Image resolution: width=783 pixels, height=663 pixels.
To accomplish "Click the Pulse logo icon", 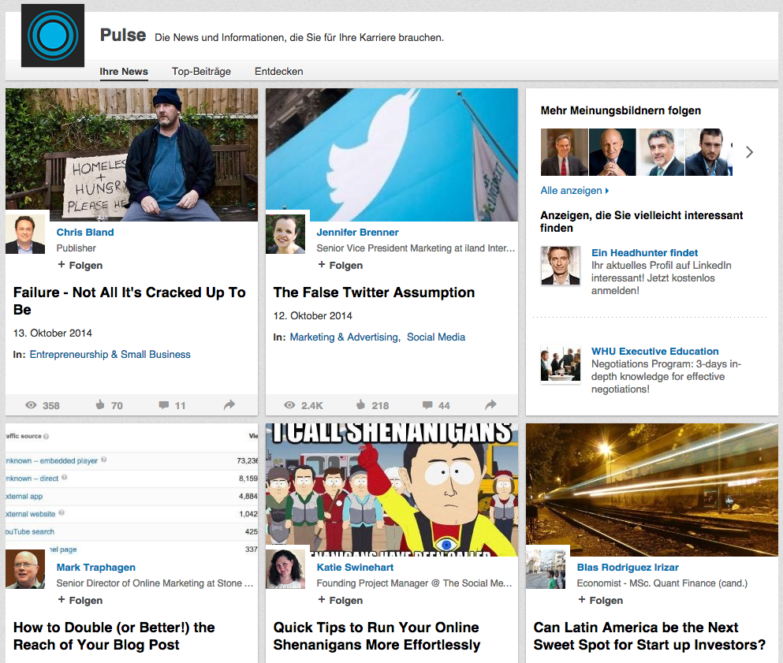I will pos(52,35).
